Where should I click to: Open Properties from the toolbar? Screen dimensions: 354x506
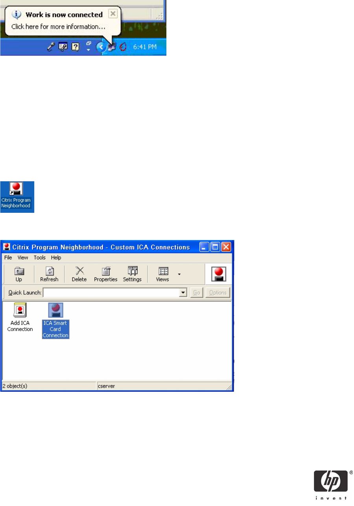click(105, 274)
